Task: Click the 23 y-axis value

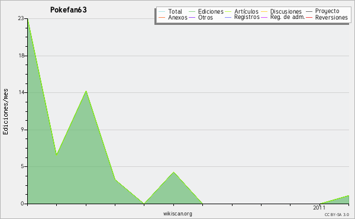Action: click(21, 18)
